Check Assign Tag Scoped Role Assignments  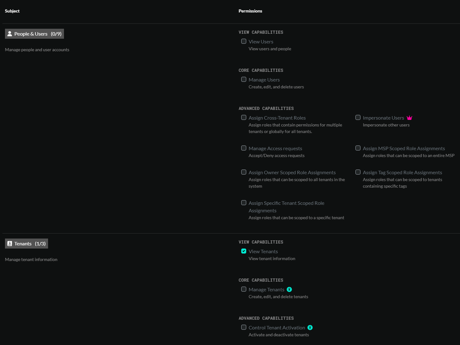[x=358, y=172]
